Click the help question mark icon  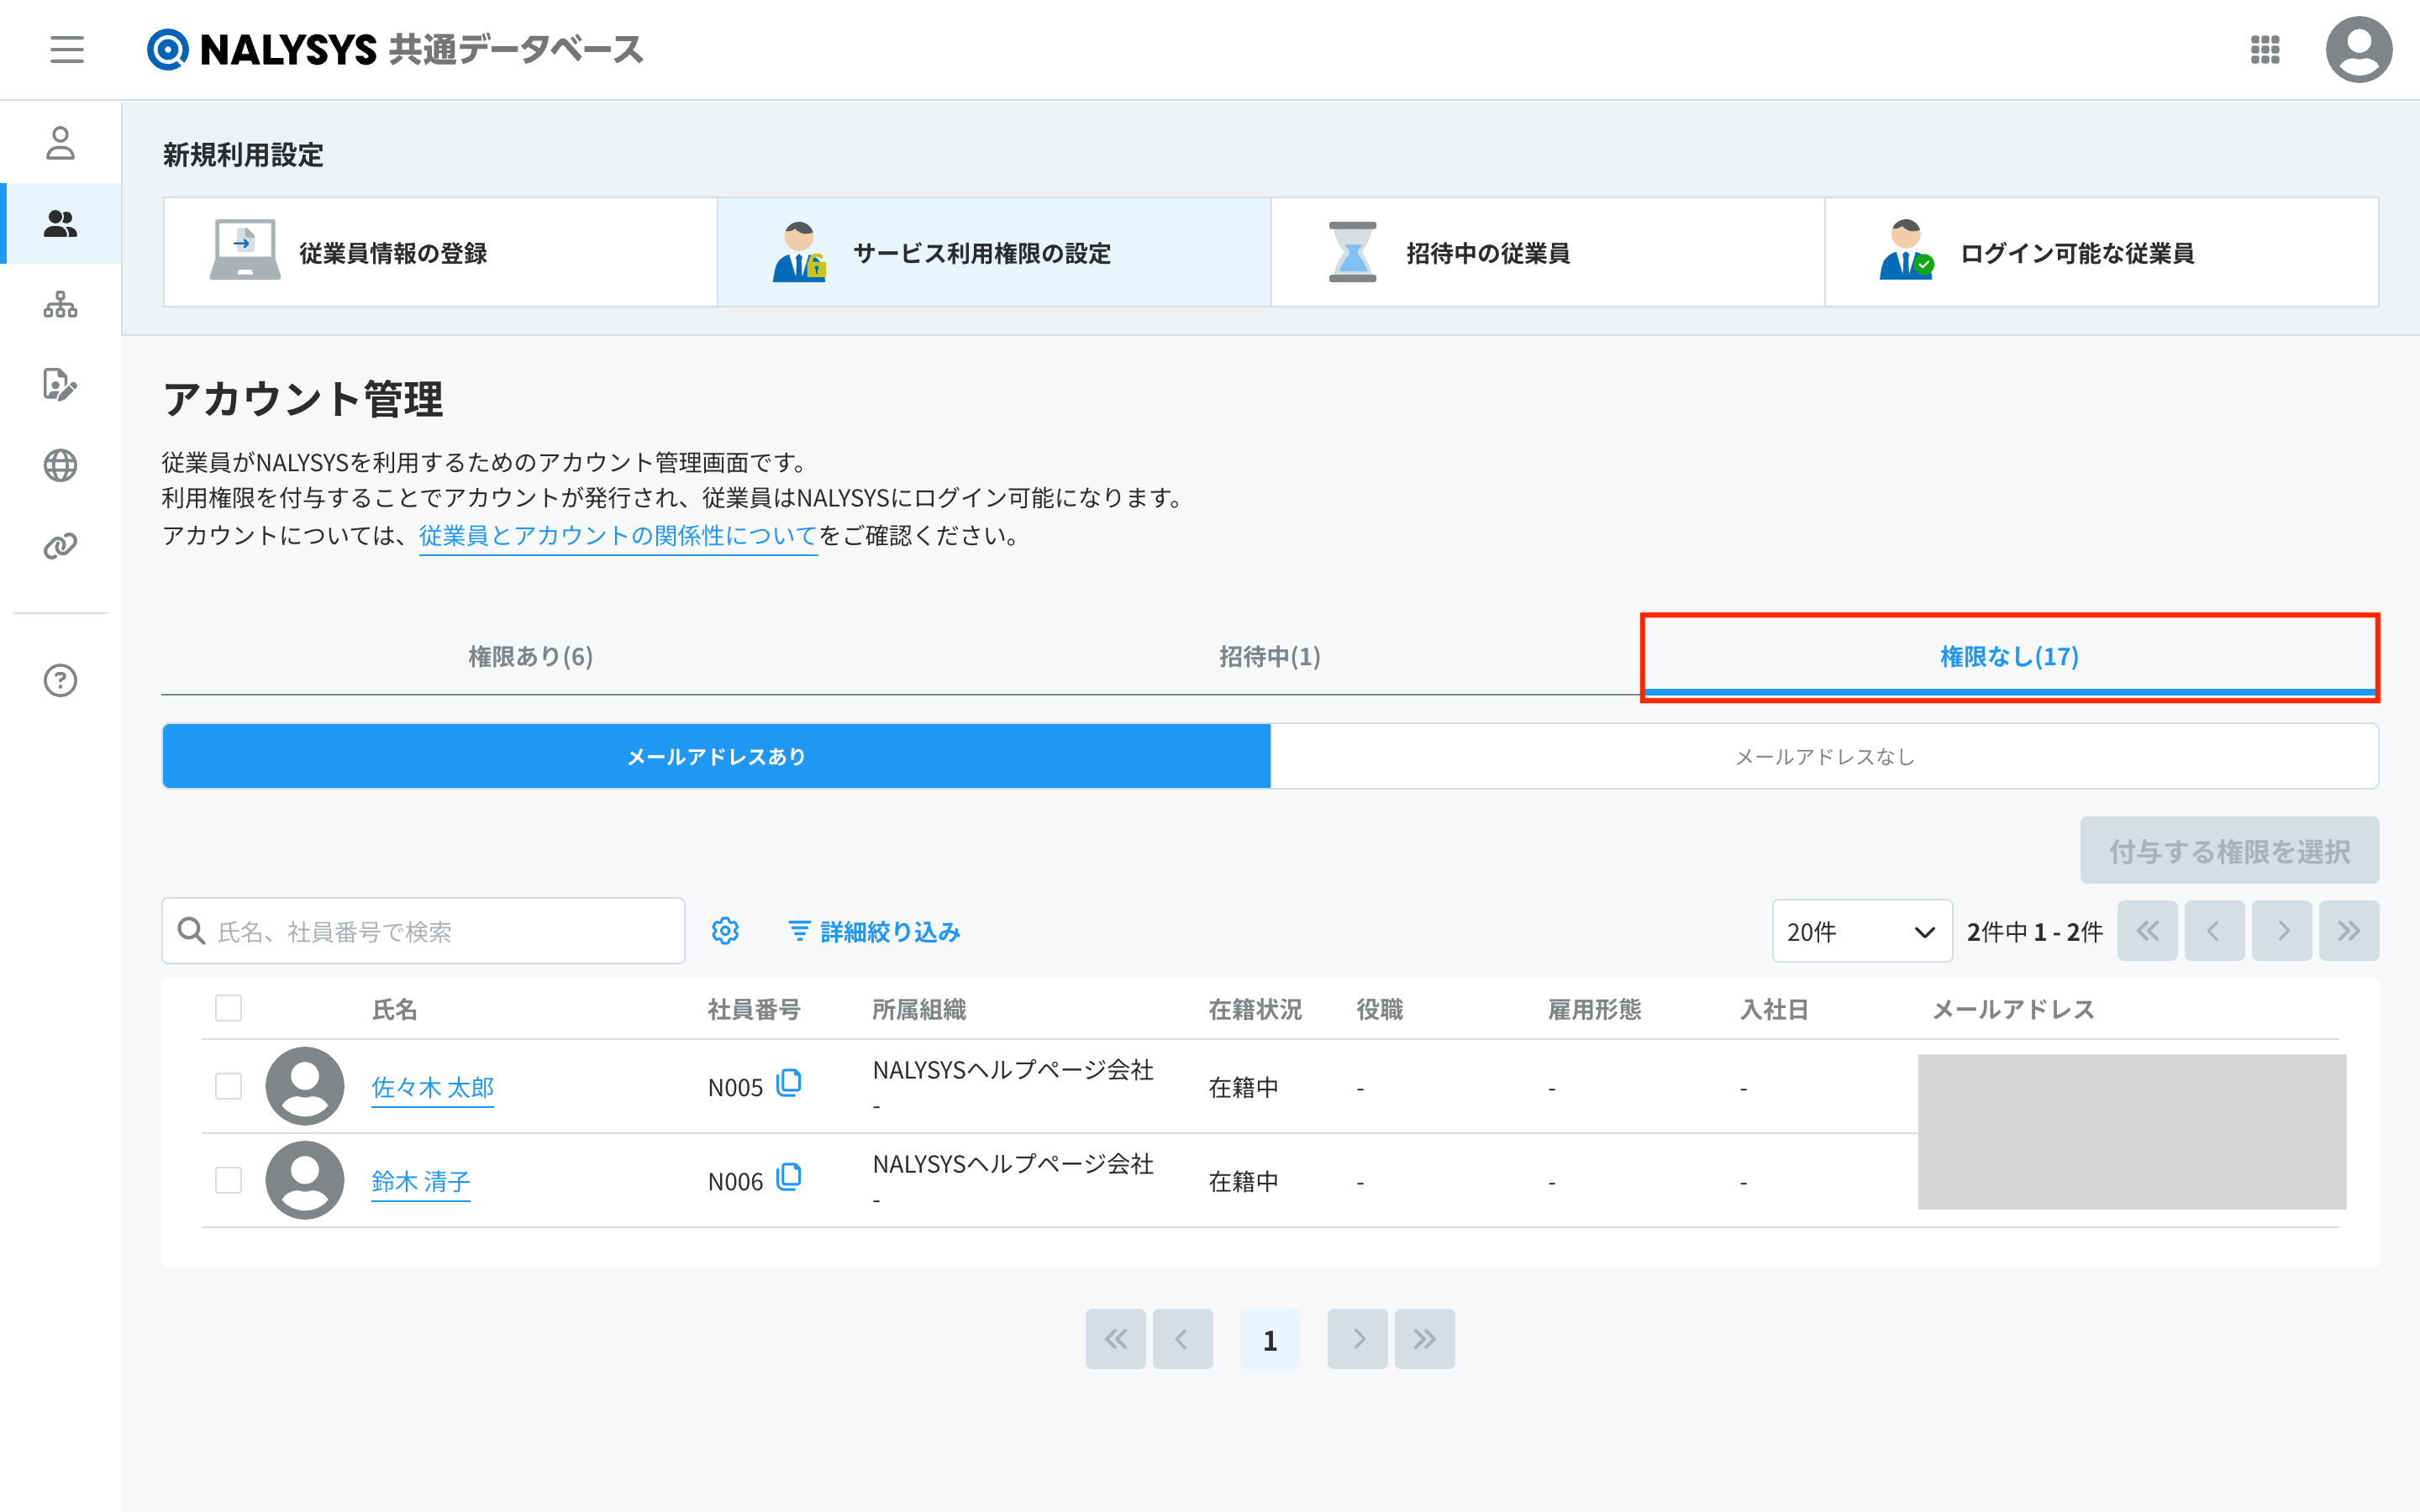click(60, 680)
